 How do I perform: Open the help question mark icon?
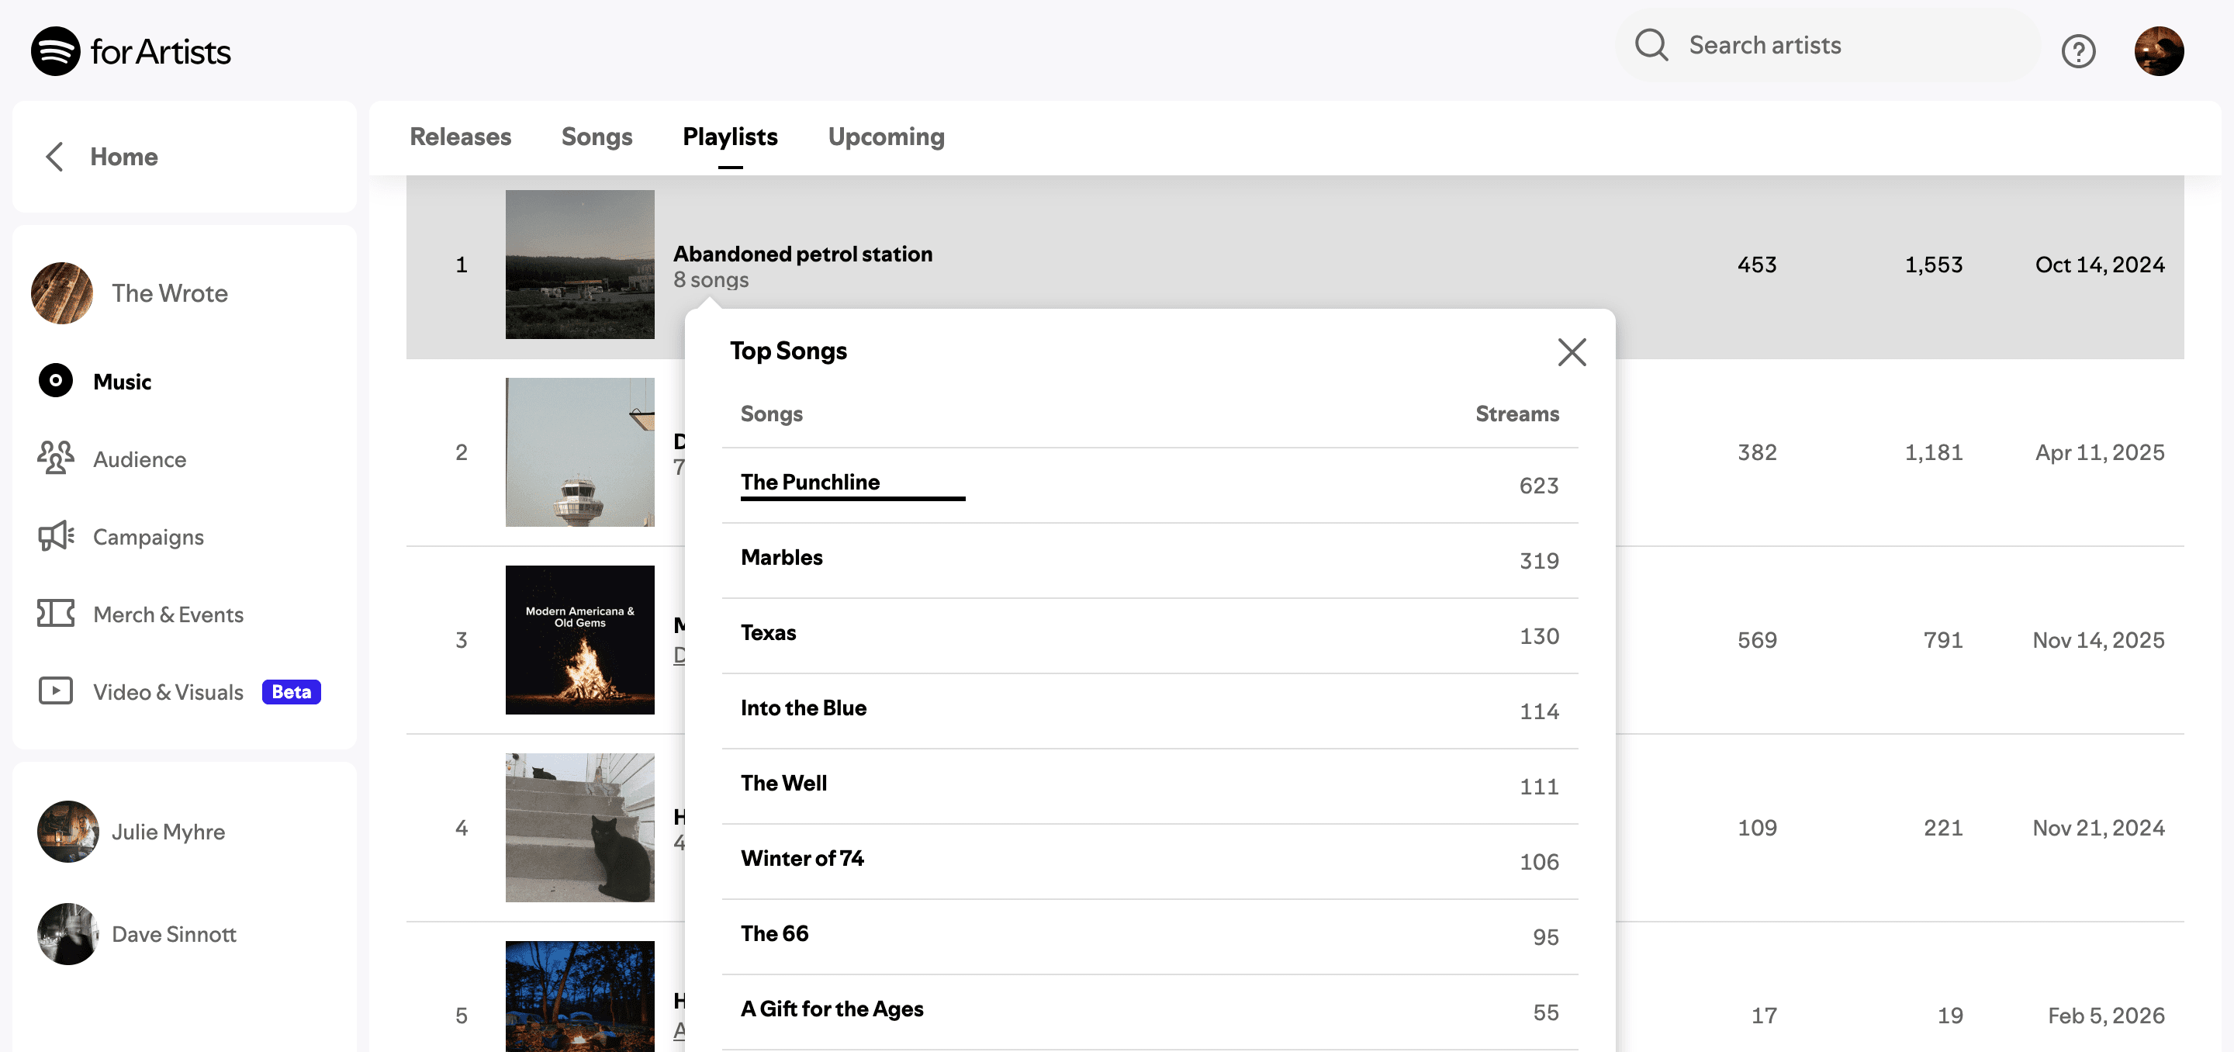pyautogui.click(x=2078, y=51)
